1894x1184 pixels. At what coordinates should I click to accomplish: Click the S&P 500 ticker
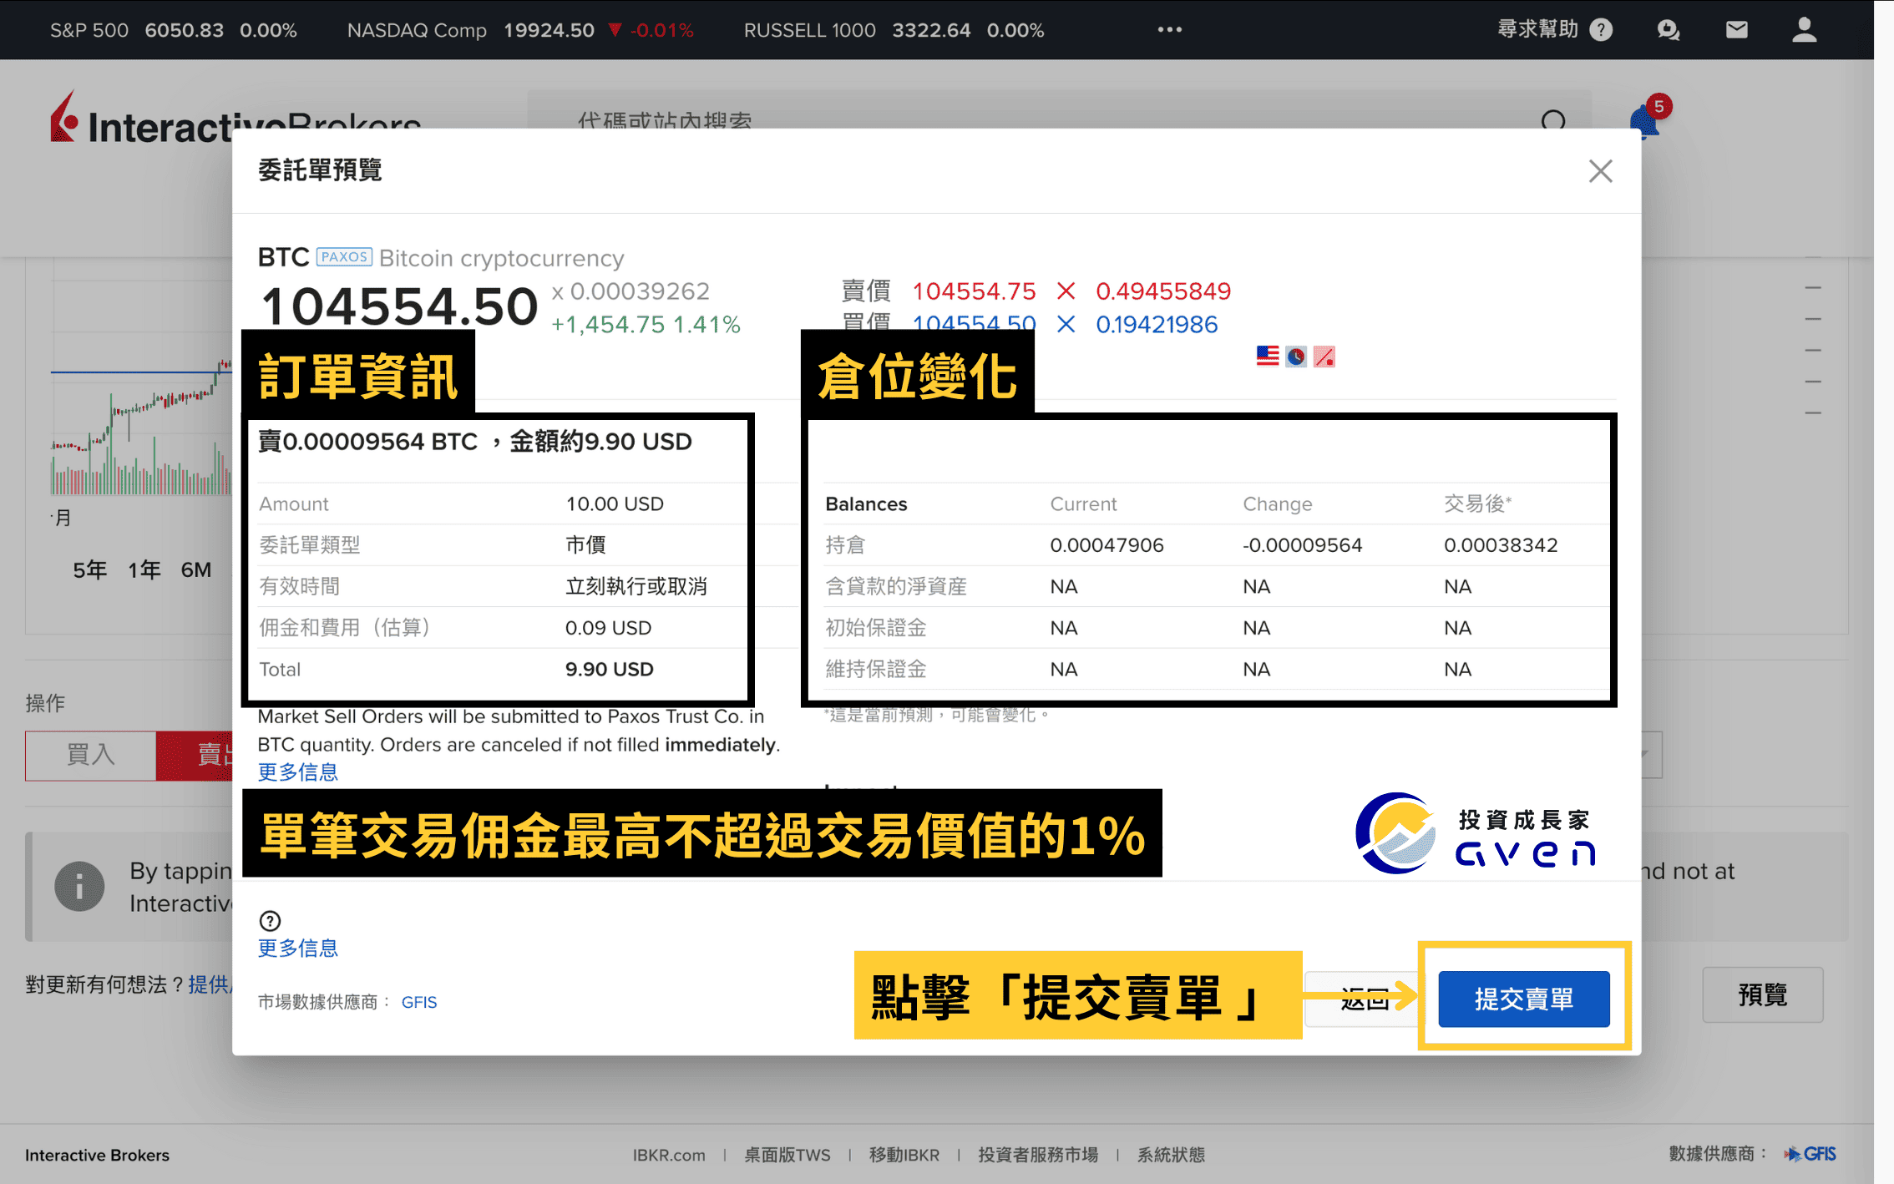click(x=173, y=30)
